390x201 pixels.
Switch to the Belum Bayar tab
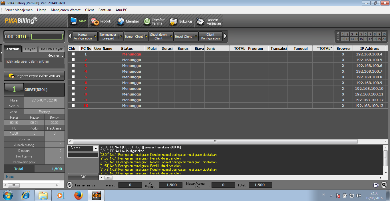(52, 49)
